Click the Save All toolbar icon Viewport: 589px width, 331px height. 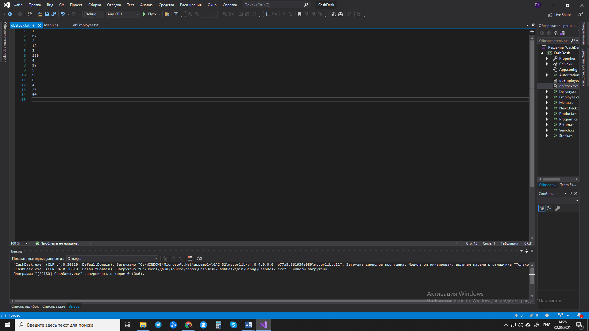[54, 14]
